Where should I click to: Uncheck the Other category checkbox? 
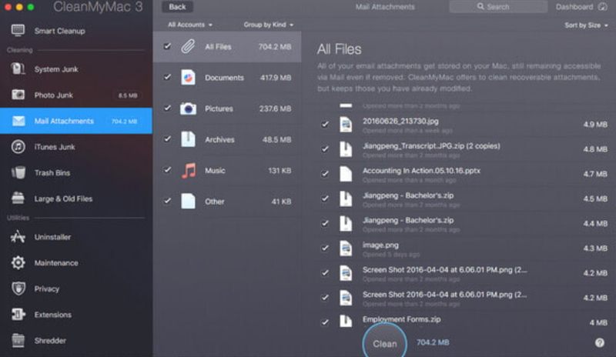[x=167, y=201]
